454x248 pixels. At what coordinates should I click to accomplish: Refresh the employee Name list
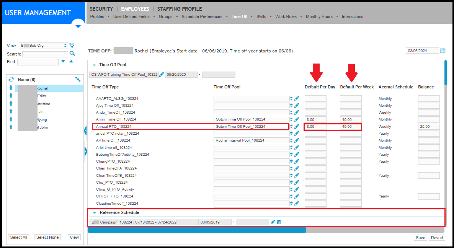click(x=11, y=79)
